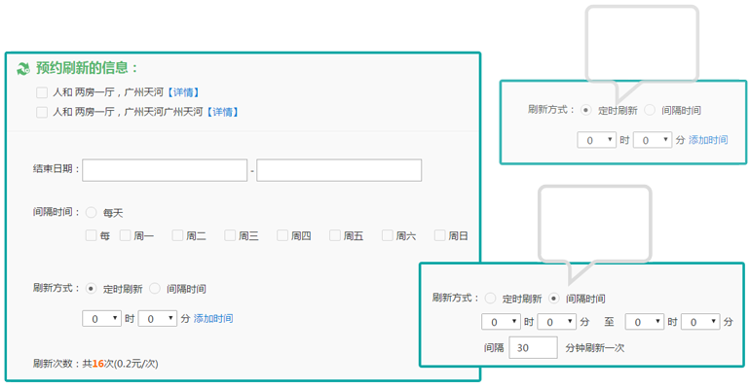Tick the 周三 weekday checkbox

pyautogui.click(x=230, y=235)
